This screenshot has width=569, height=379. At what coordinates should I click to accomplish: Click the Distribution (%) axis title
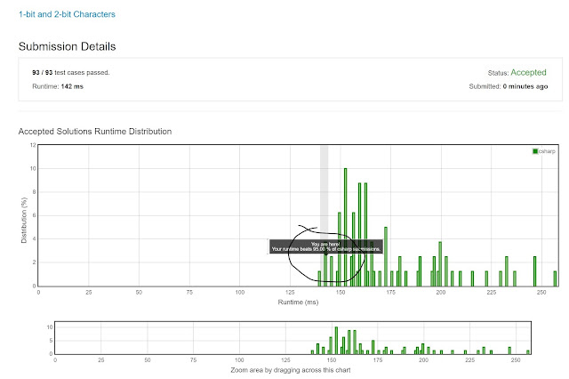24,220
